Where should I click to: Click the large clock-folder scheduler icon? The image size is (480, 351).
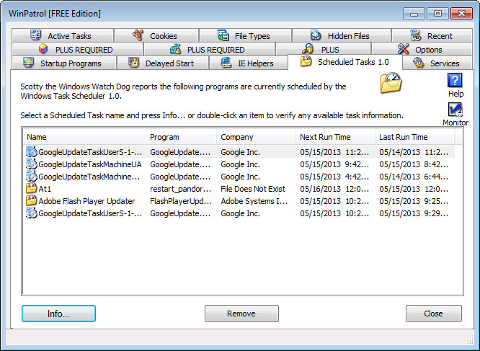coord(391,83)
